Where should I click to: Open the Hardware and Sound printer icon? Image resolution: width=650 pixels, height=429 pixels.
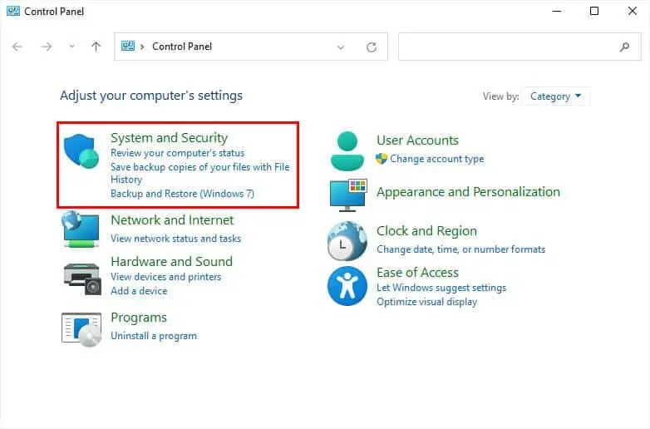pos(82,279)
